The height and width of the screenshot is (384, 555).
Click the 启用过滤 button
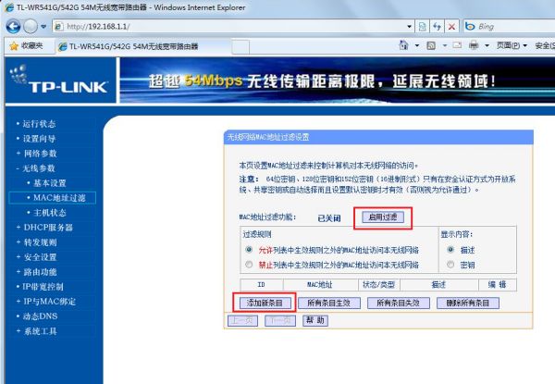[x=383, y=217]
